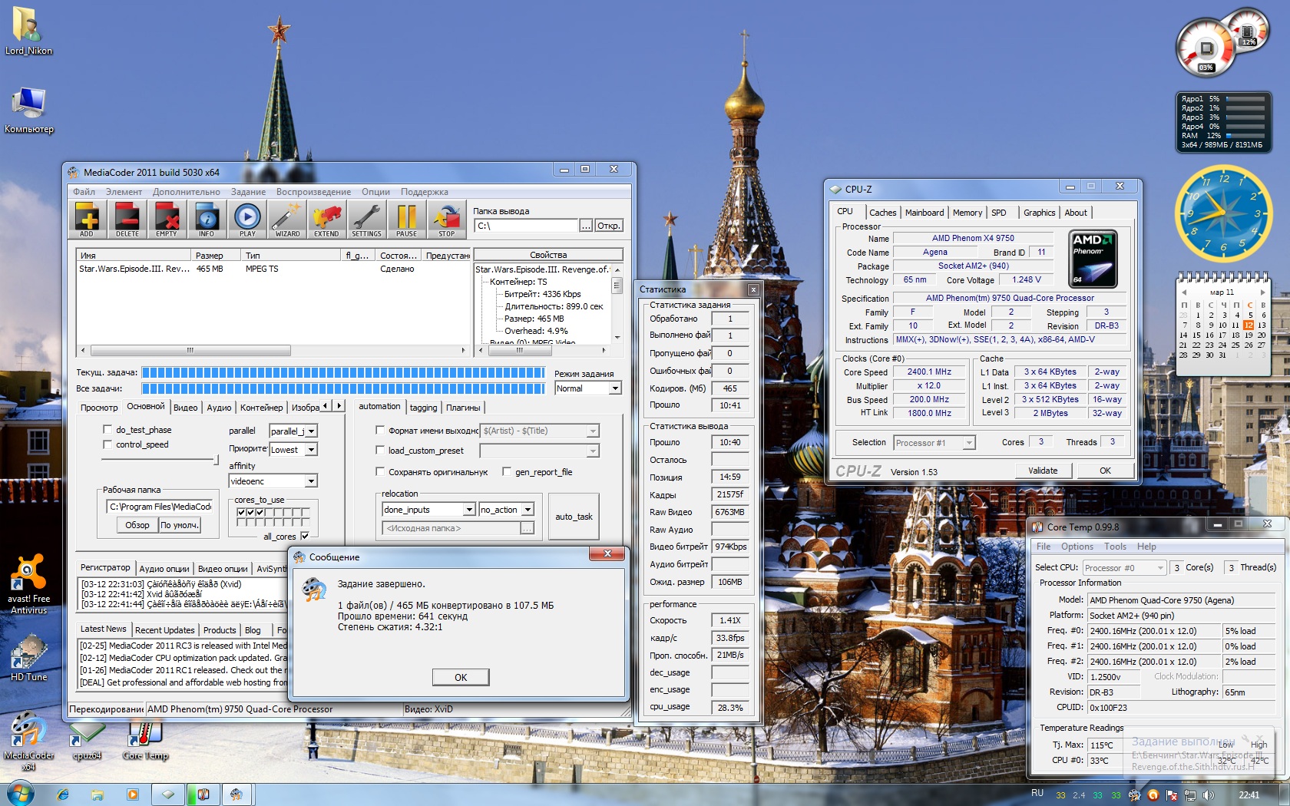Click the Validate button in CPU-Z

pyautogui.click(x=1043, y=471)
